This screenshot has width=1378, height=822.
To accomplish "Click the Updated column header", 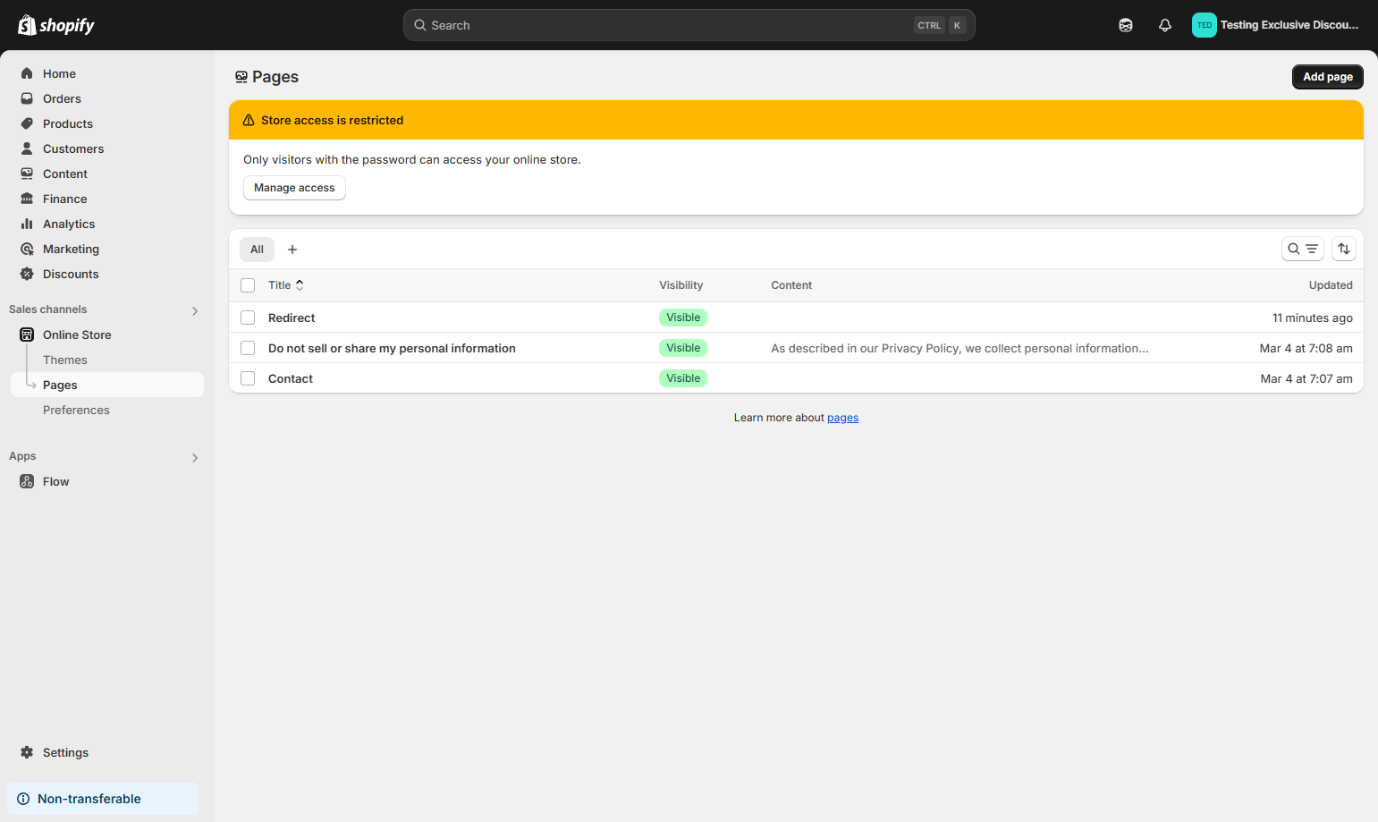I will click(1331, 285).
